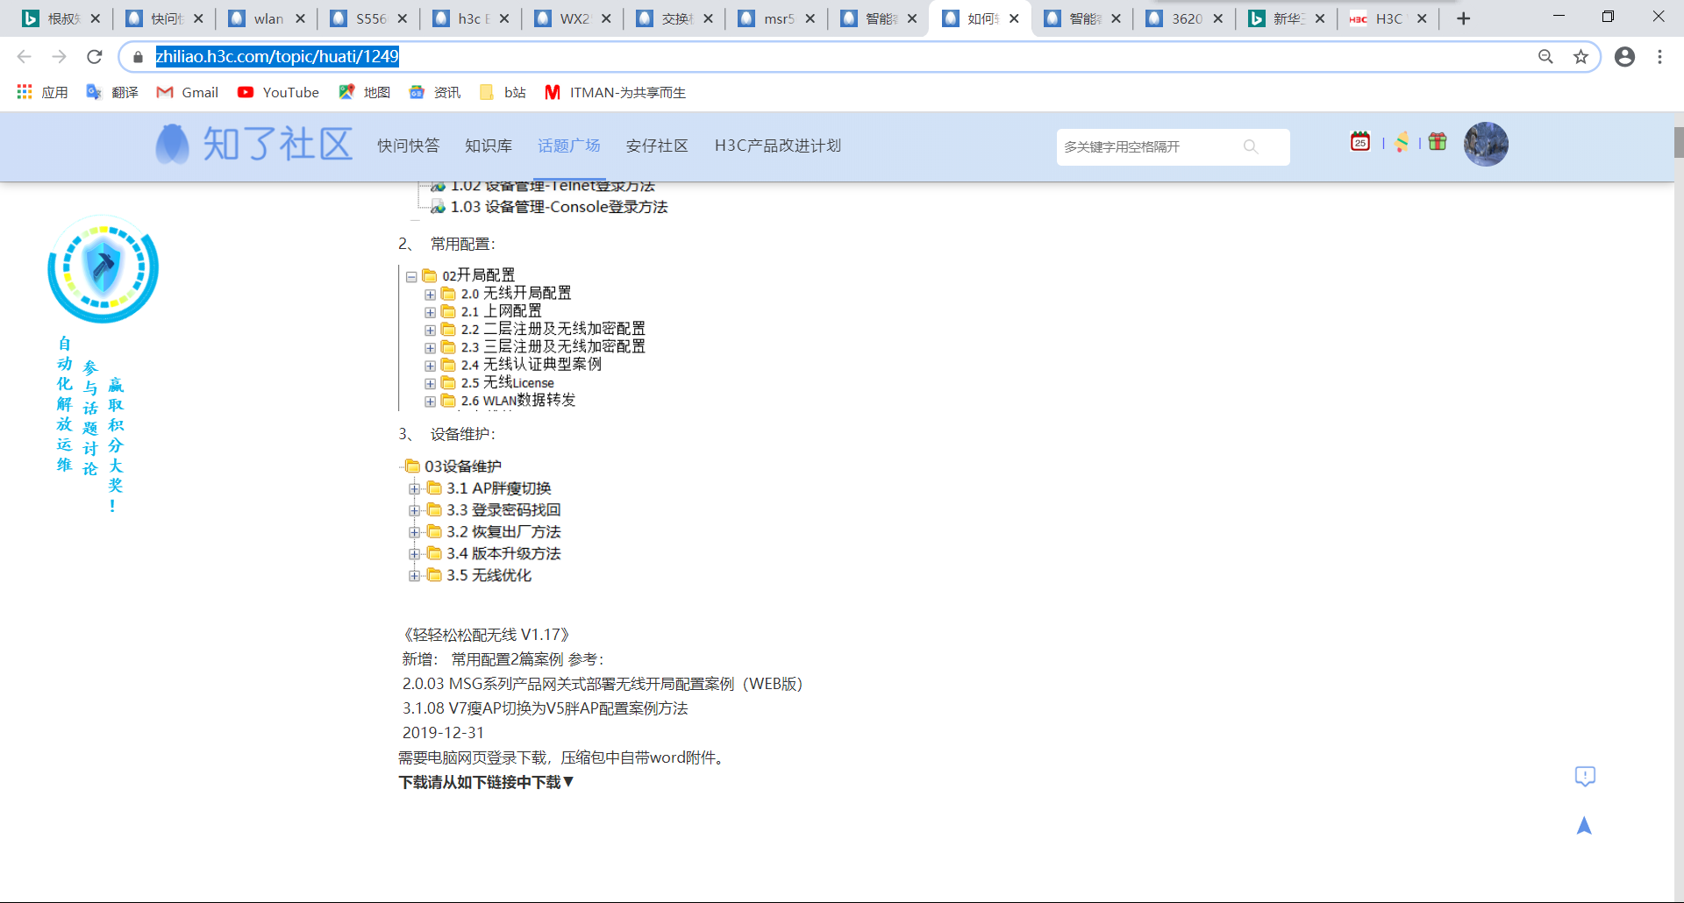1684x903 pixels.
Task: Click the browser forward arrow
Action: [59, 57]
